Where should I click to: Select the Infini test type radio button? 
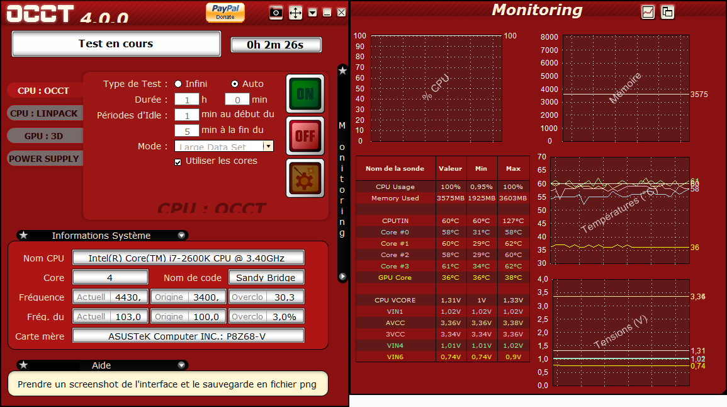[178, 84]
